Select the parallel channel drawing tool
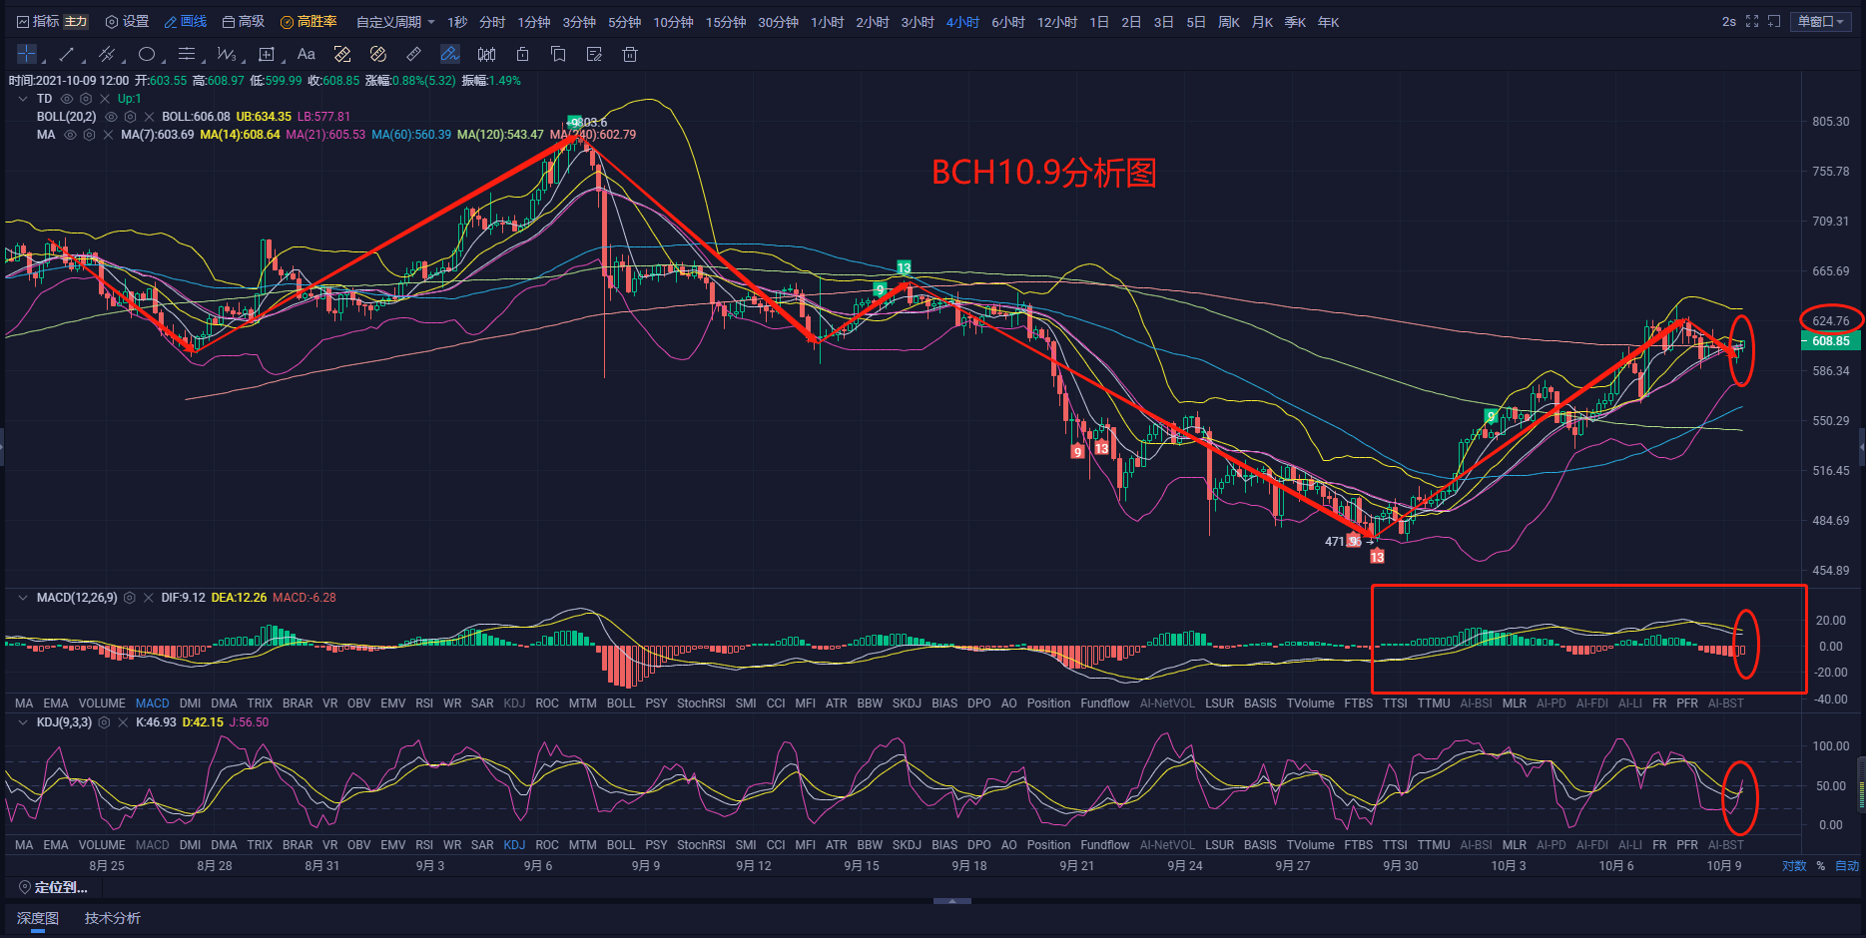Screen dimensions: 1866x938 tap(107, 54)
